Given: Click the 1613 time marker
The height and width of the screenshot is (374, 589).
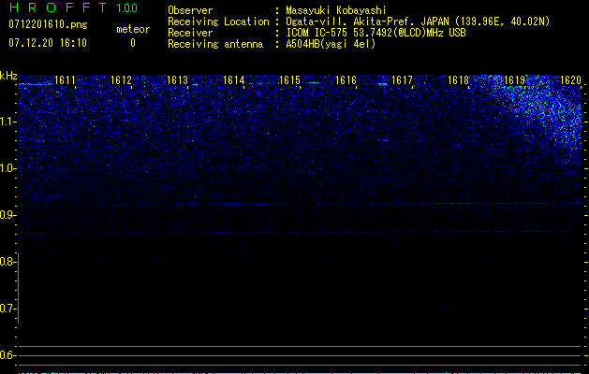Looking at the screenshot, I should click(177, 80).
